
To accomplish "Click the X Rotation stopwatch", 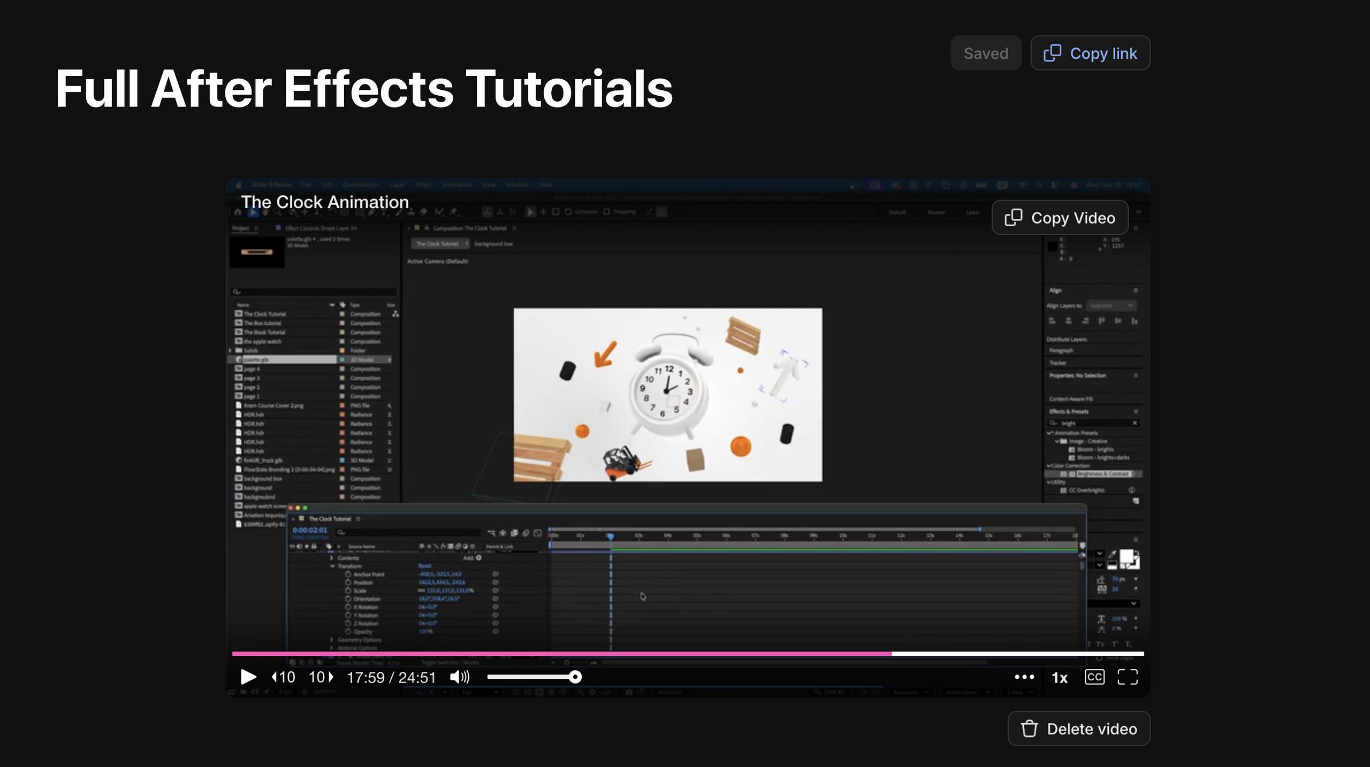I will 348,607.
